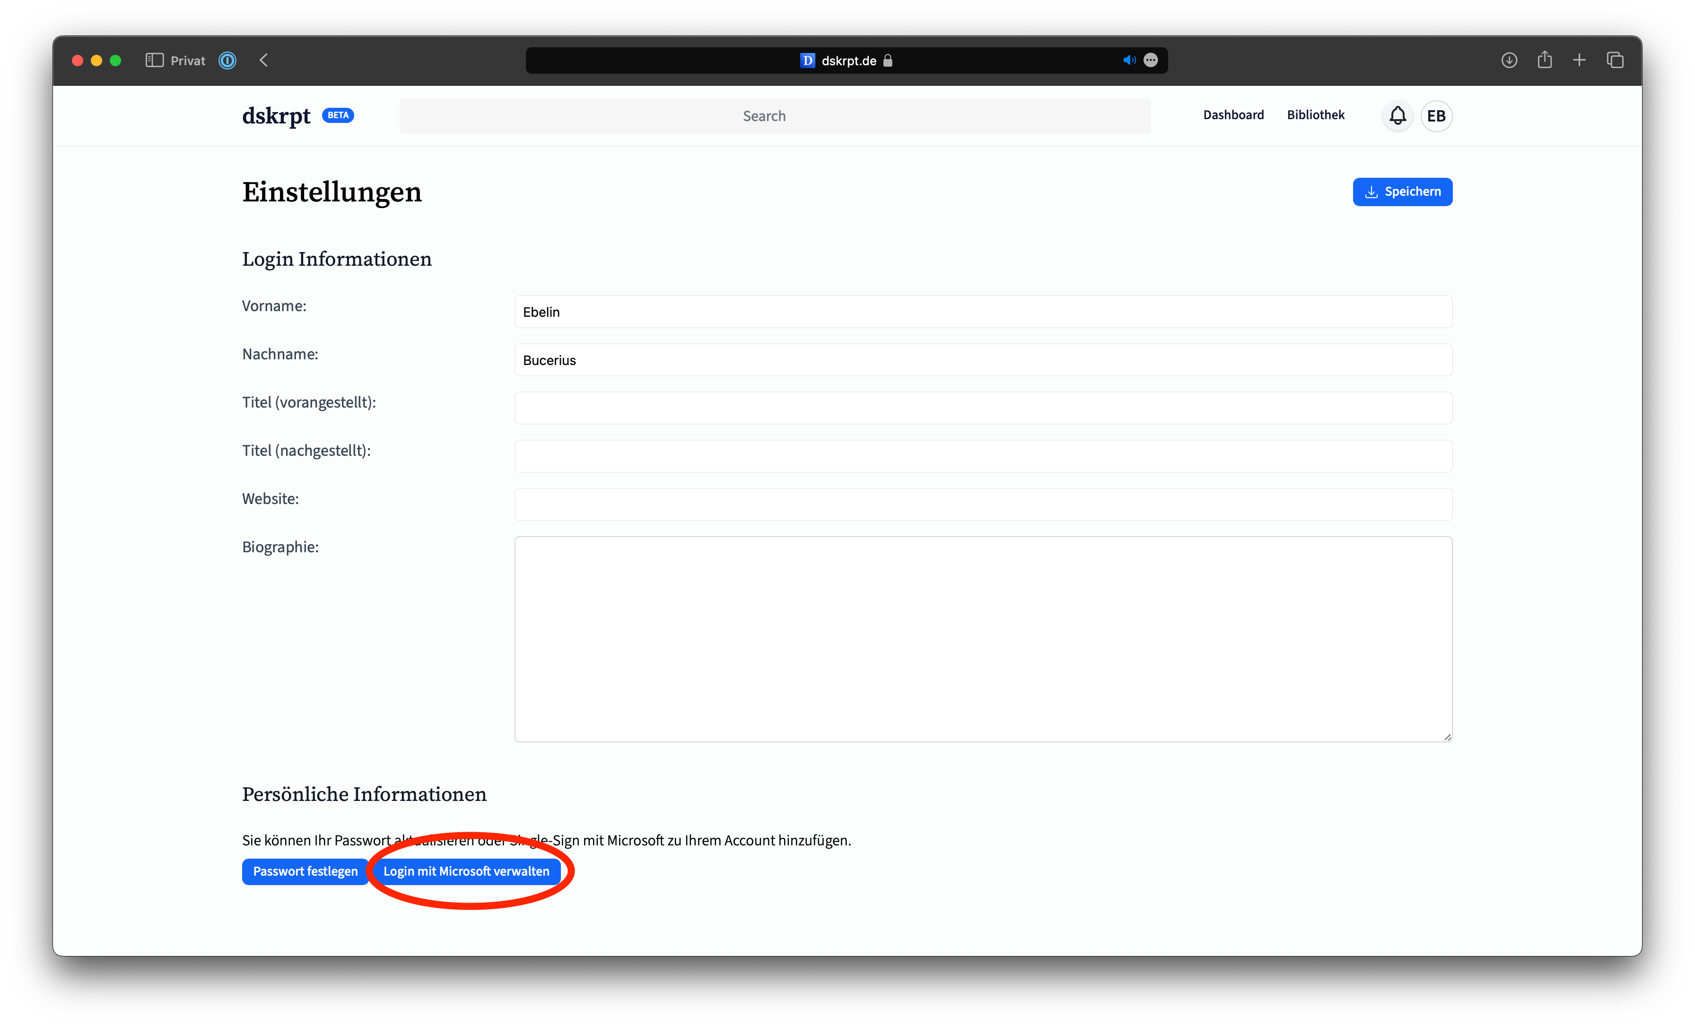Toggle the Safari sidebar icon
Image resolution: width=1695 pixels, height=1026 pixels.
154,61
